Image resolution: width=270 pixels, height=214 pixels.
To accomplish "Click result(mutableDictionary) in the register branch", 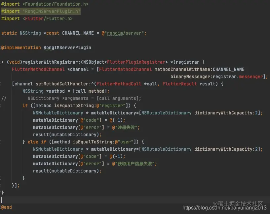I will 66,135.
